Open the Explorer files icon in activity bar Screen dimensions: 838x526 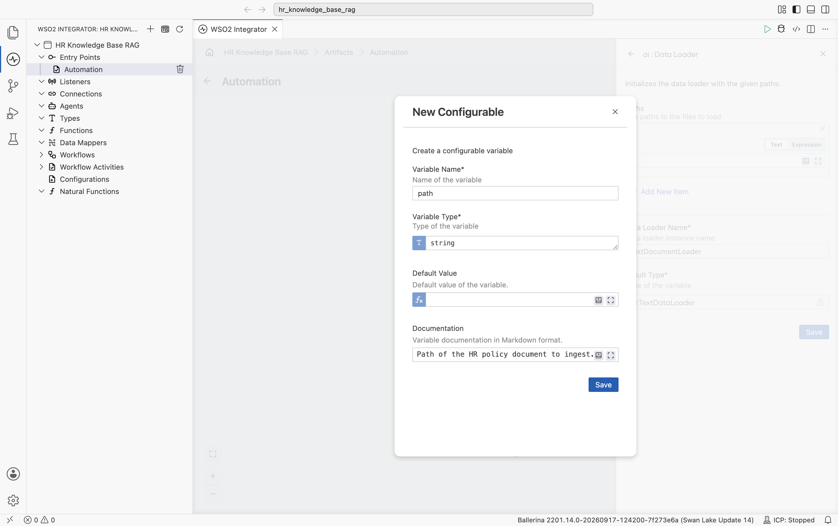pos(13,32)
